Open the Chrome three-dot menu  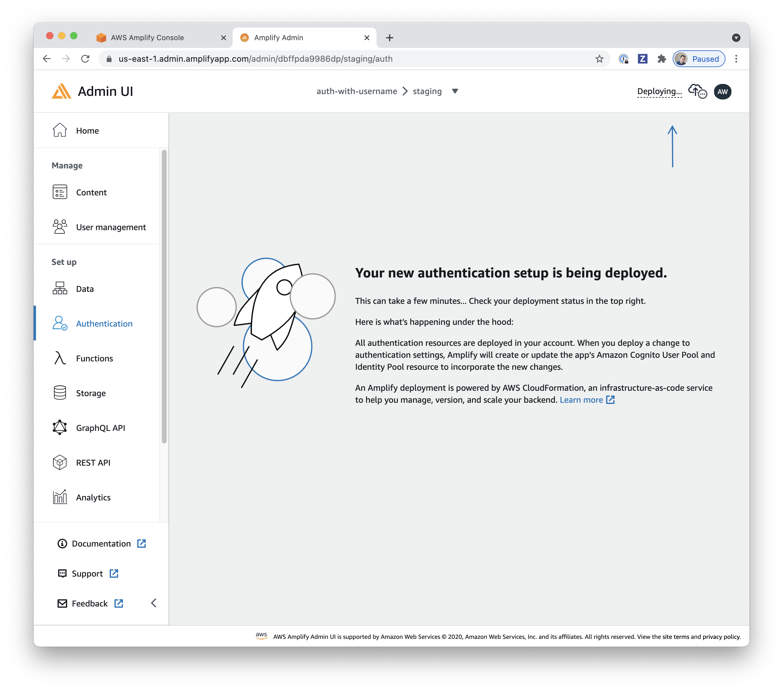click(x=736, y=58)
